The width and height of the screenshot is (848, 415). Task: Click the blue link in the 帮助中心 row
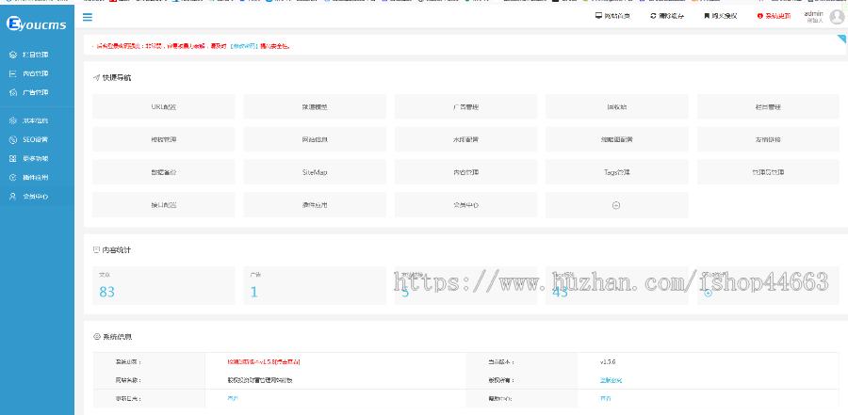pos(606,398)
